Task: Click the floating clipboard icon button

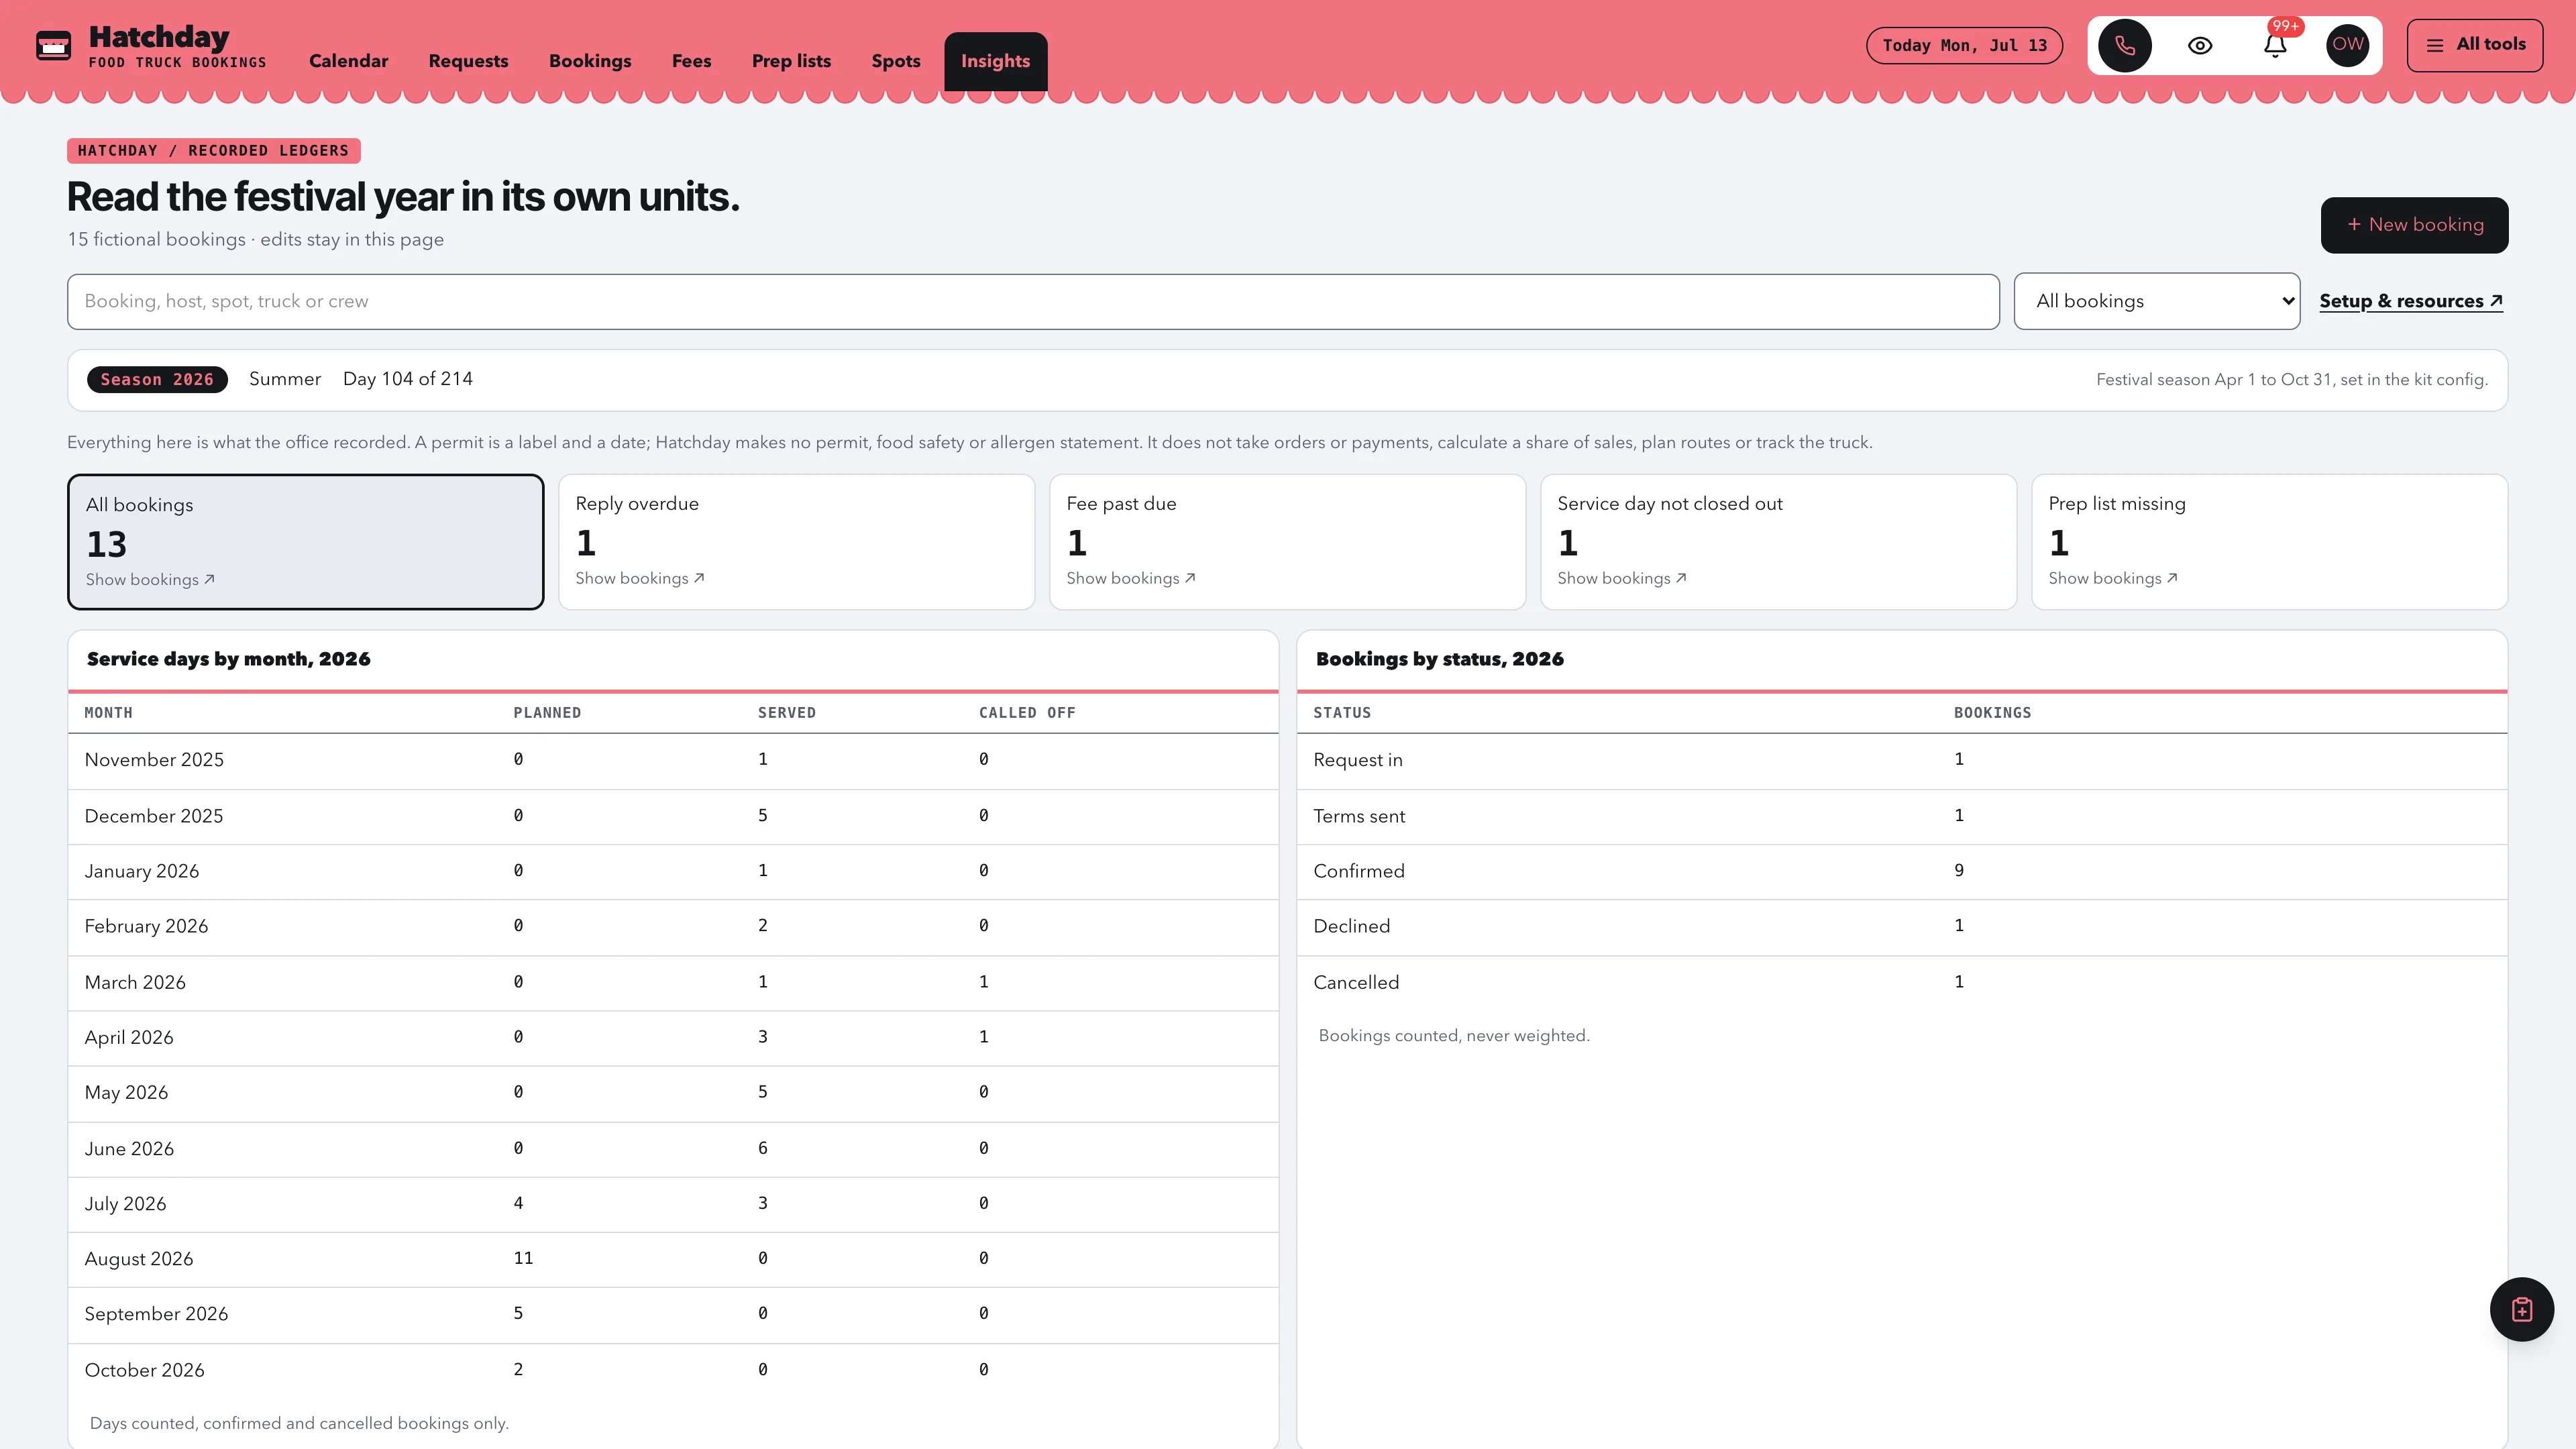Action: (x=2521, y=1309)
